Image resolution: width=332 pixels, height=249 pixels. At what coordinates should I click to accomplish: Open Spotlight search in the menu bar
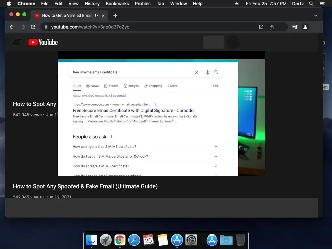pyautogui.click(x=311, y=4)
